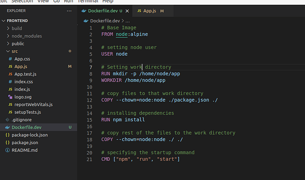
Task: Click the EXPLORER panel title
Action: pyautogui.click(x=16, y=11)
